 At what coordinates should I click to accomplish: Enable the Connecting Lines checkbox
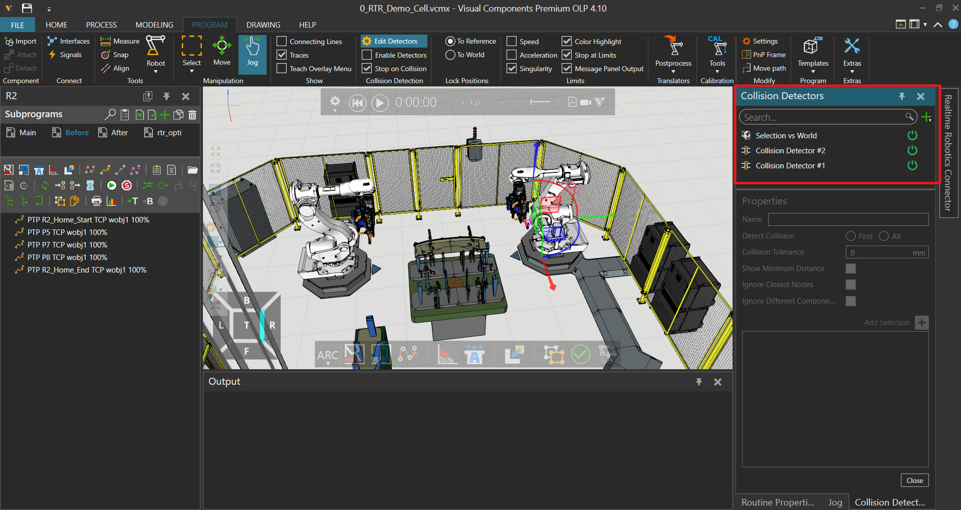coord(282,42)
